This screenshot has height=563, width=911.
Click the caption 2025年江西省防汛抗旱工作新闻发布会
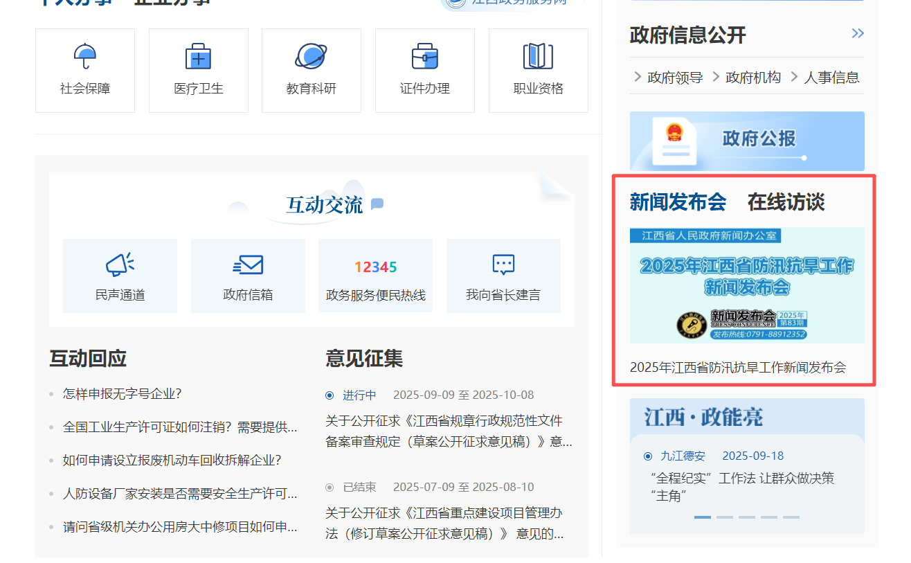(738, 368)
